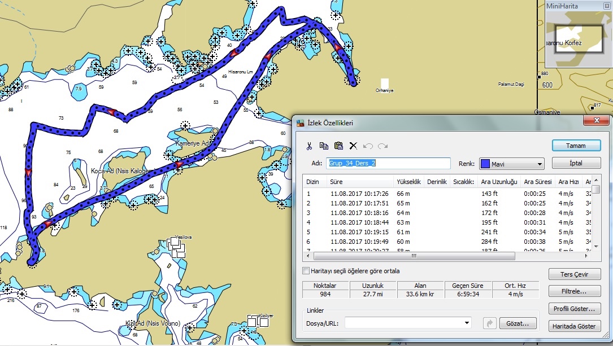The width and height of the screenshot is (613, 346).
Task: Click the Profili Göster... button
Action: (574, 309)
